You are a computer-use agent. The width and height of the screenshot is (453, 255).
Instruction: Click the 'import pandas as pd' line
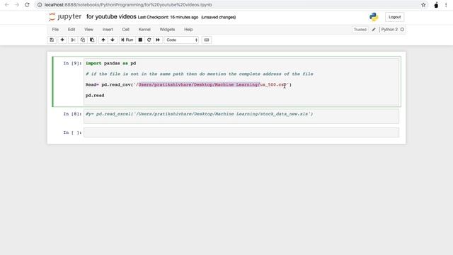[x=110, y=63]
